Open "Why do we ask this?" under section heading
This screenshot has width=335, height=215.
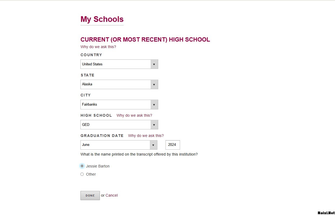point(98,47)
